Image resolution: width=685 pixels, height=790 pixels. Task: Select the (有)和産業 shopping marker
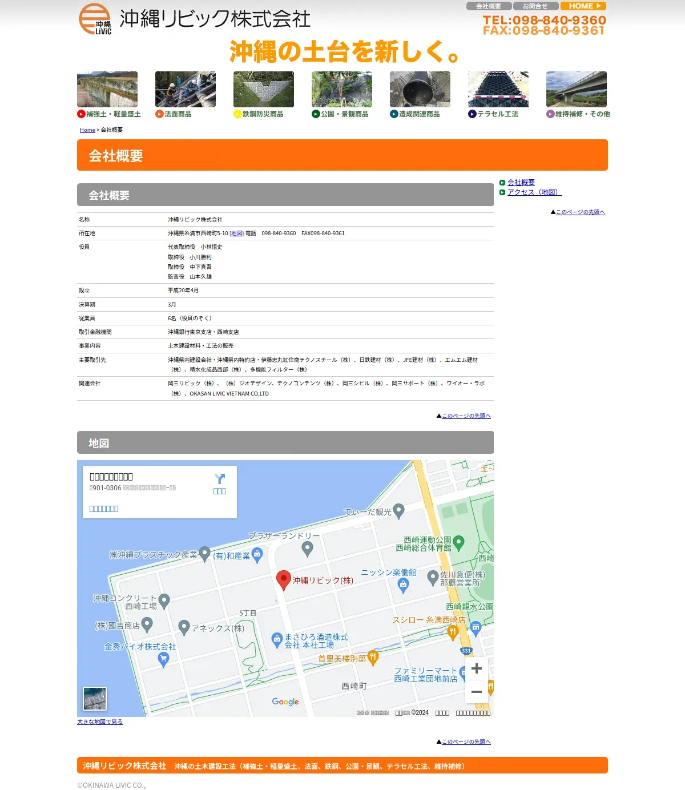coord(257,555)
